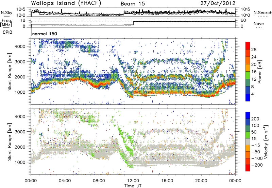This screenshot has height=188, width=272.
Task: Click the 'Power [dB]' colorbar label
Action: [x=259, y=72]
